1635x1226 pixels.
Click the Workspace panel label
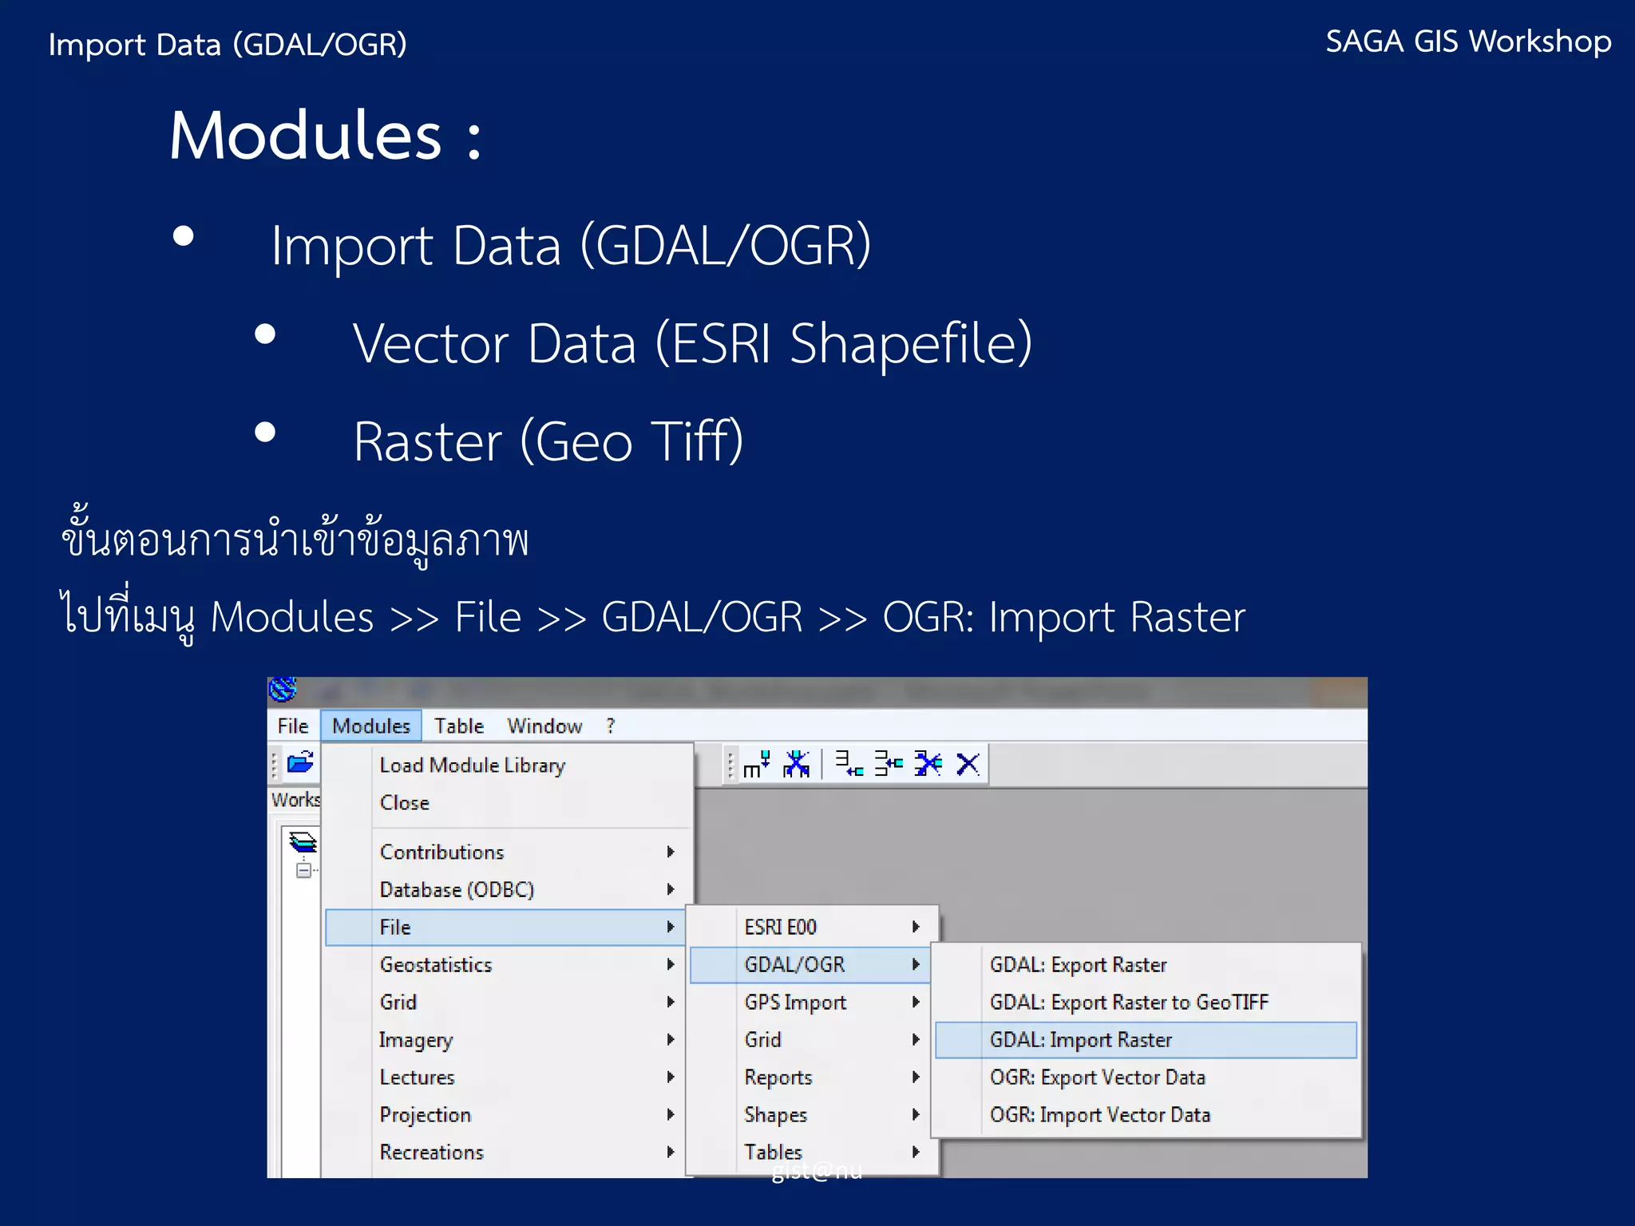coord(295,799)
